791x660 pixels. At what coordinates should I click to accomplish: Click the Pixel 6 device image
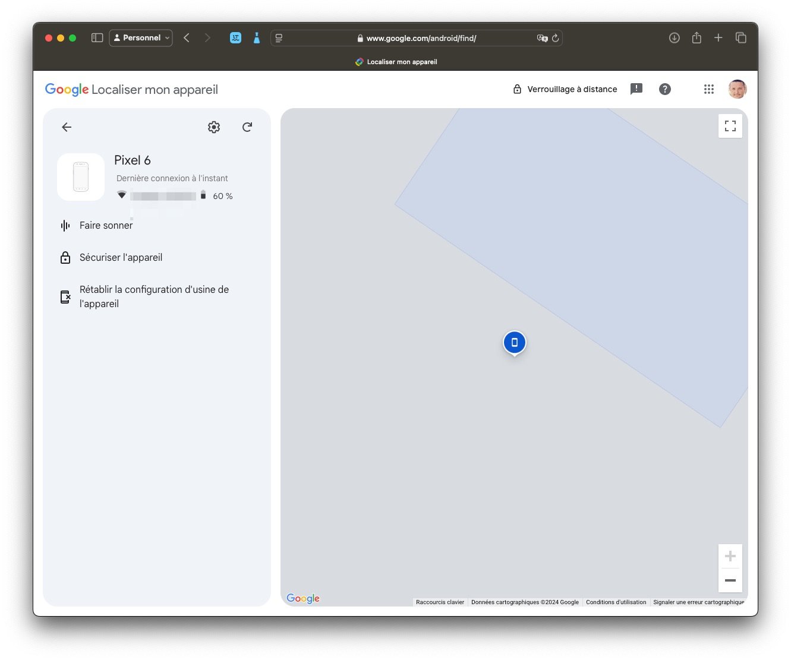click(81, 177)
